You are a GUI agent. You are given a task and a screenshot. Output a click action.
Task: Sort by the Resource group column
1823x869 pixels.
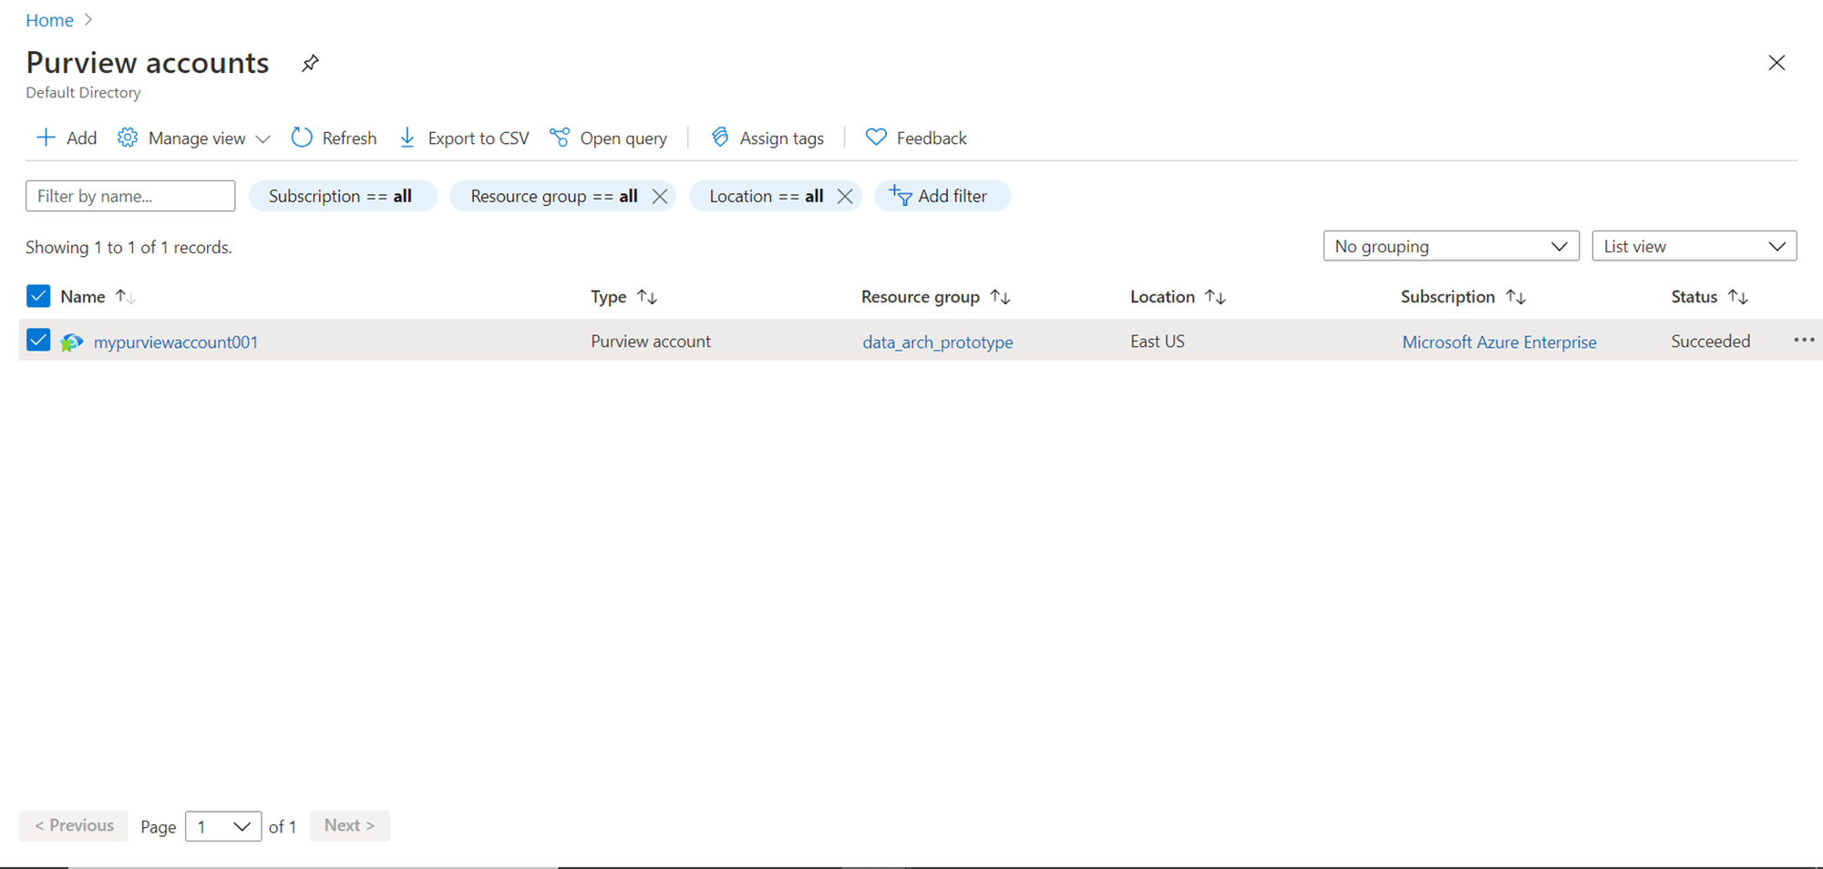tap(936, 297)
